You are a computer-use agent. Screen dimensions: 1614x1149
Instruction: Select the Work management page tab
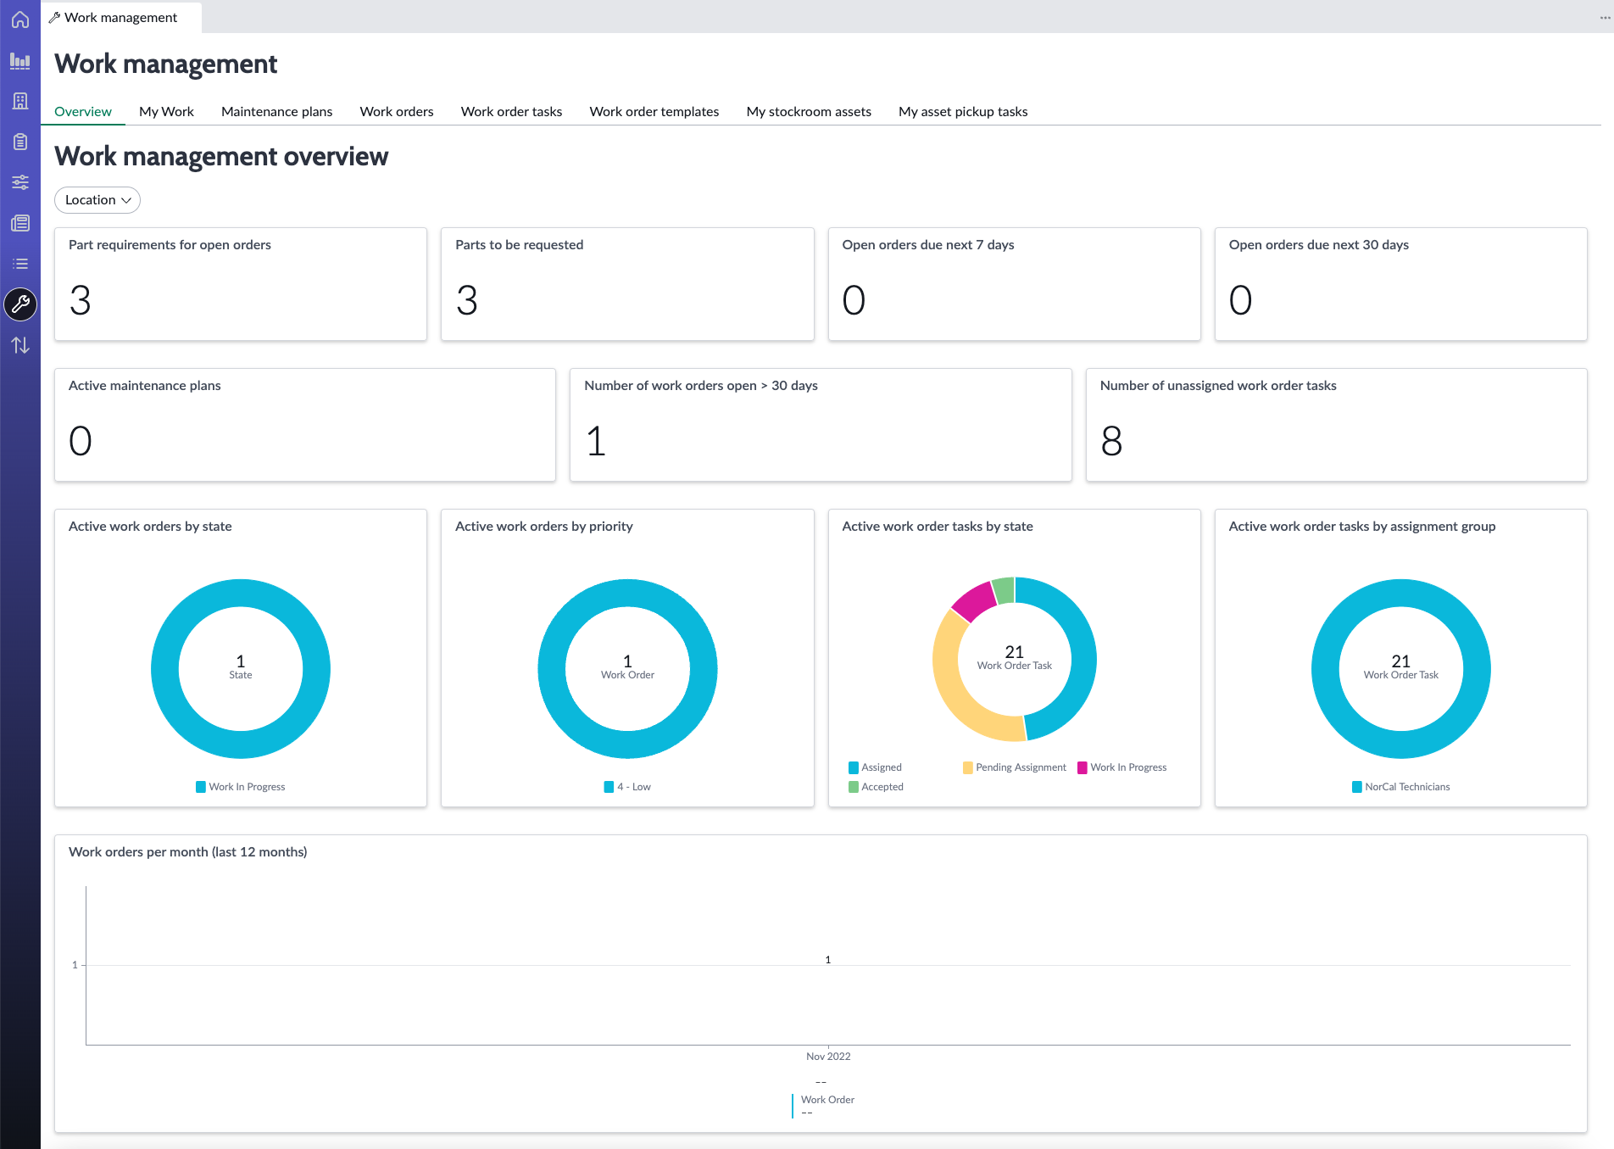[120, 18]
